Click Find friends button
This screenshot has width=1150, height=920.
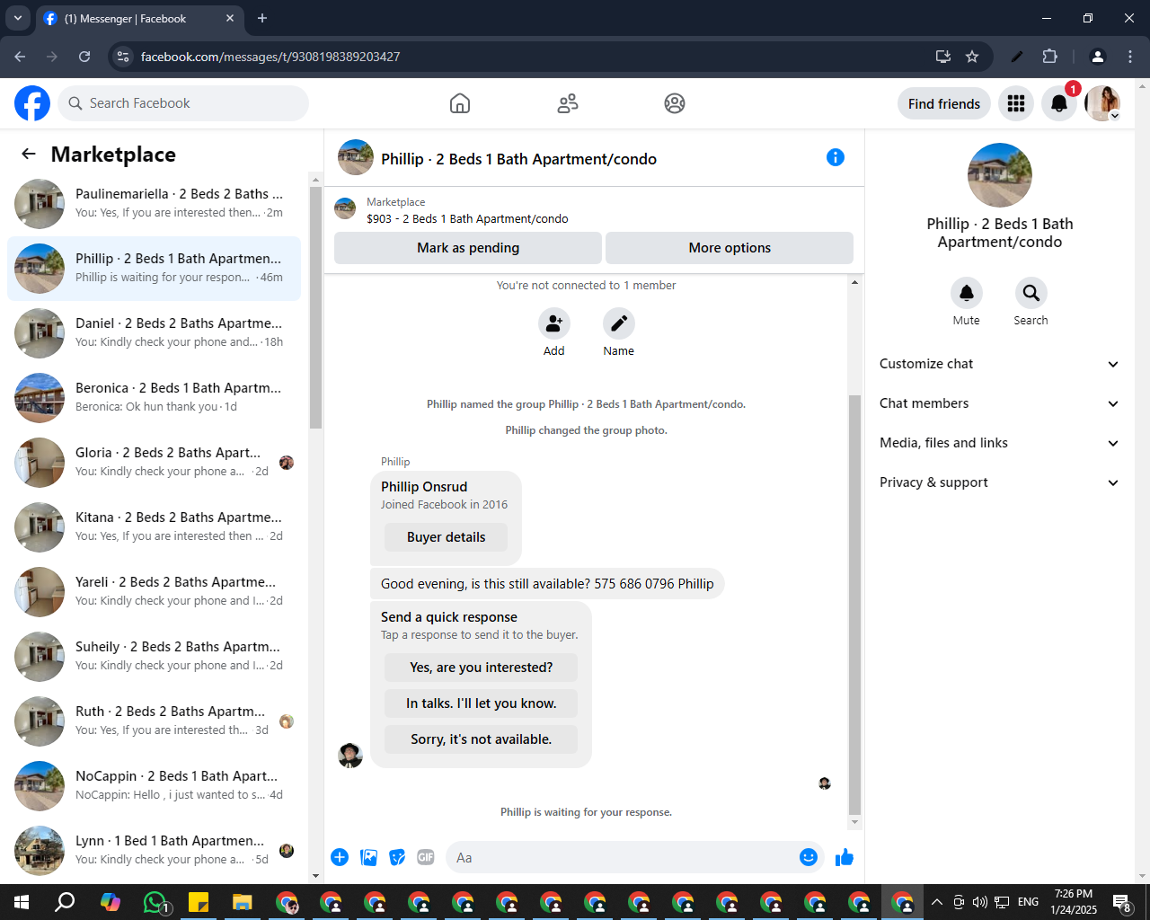pos(944,103)
